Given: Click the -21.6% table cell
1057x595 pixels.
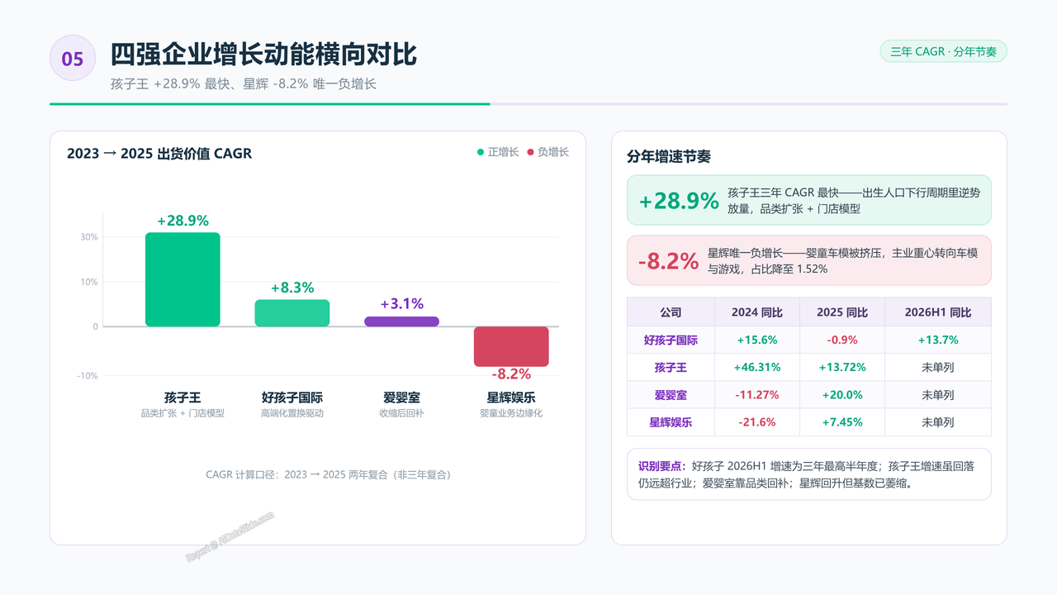Looking at the screenshot, I should 757,422.
